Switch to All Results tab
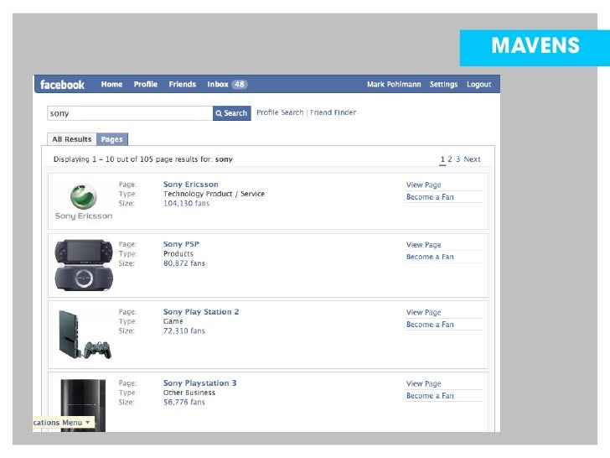Image resolution: width=610 pixels, height=458 pixels. tap(72, 139)
